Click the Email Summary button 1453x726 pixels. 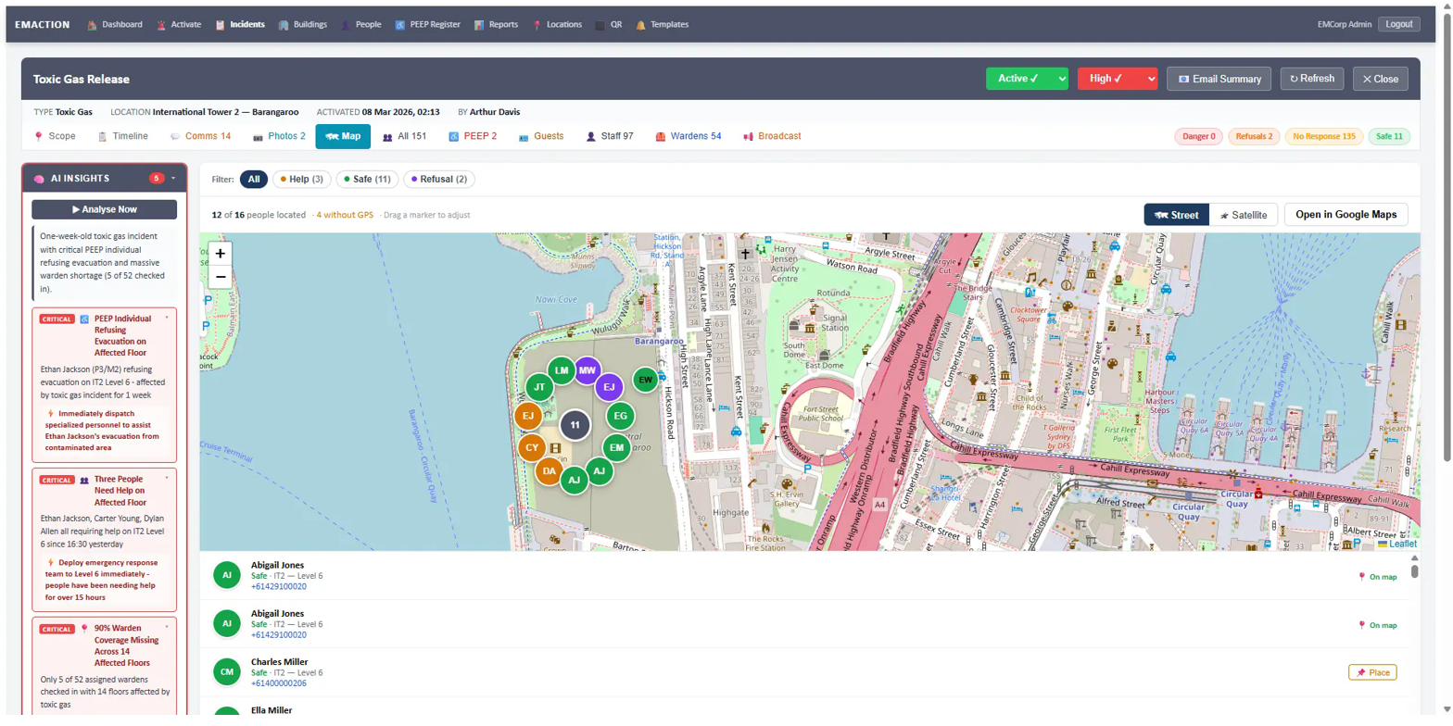click(1219, 79)
